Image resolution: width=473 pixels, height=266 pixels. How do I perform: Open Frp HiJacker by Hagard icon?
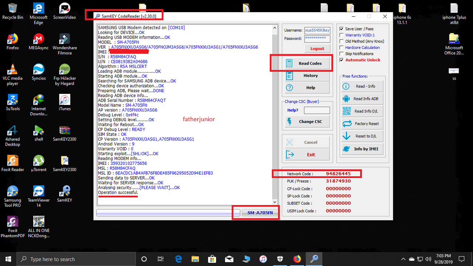65,75
